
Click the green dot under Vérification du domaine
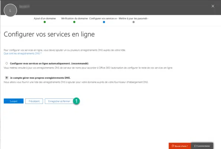pyautogui.click(x=74, y=22)
